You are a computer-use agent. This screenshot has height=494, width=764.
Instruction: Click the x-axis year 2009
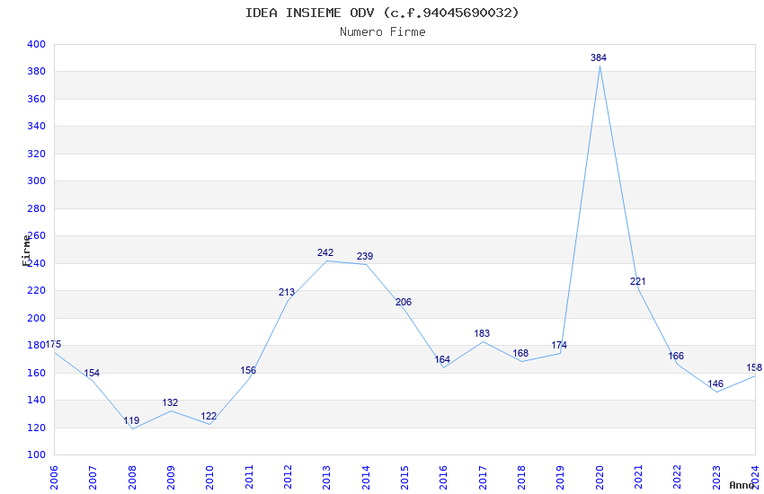click(171, 477)
